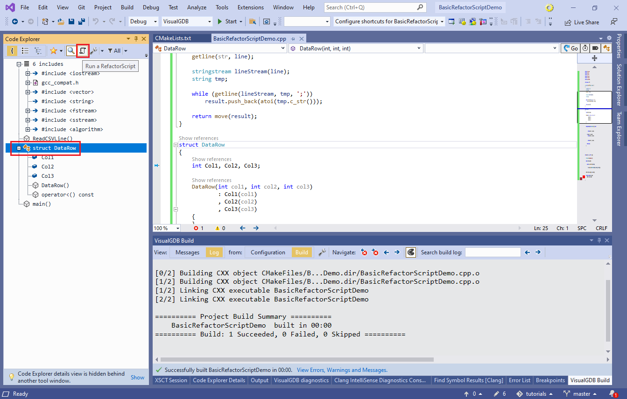Click search build log next-result arrow
This screenshot has width=627, height=399.
pyautogui.click(x=538, y=252)
